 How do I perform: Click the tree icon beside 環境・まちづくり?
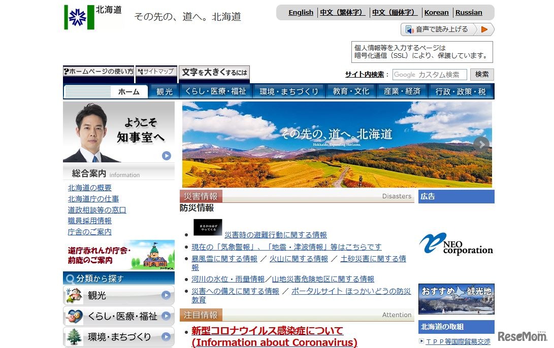tap(74, 336)
